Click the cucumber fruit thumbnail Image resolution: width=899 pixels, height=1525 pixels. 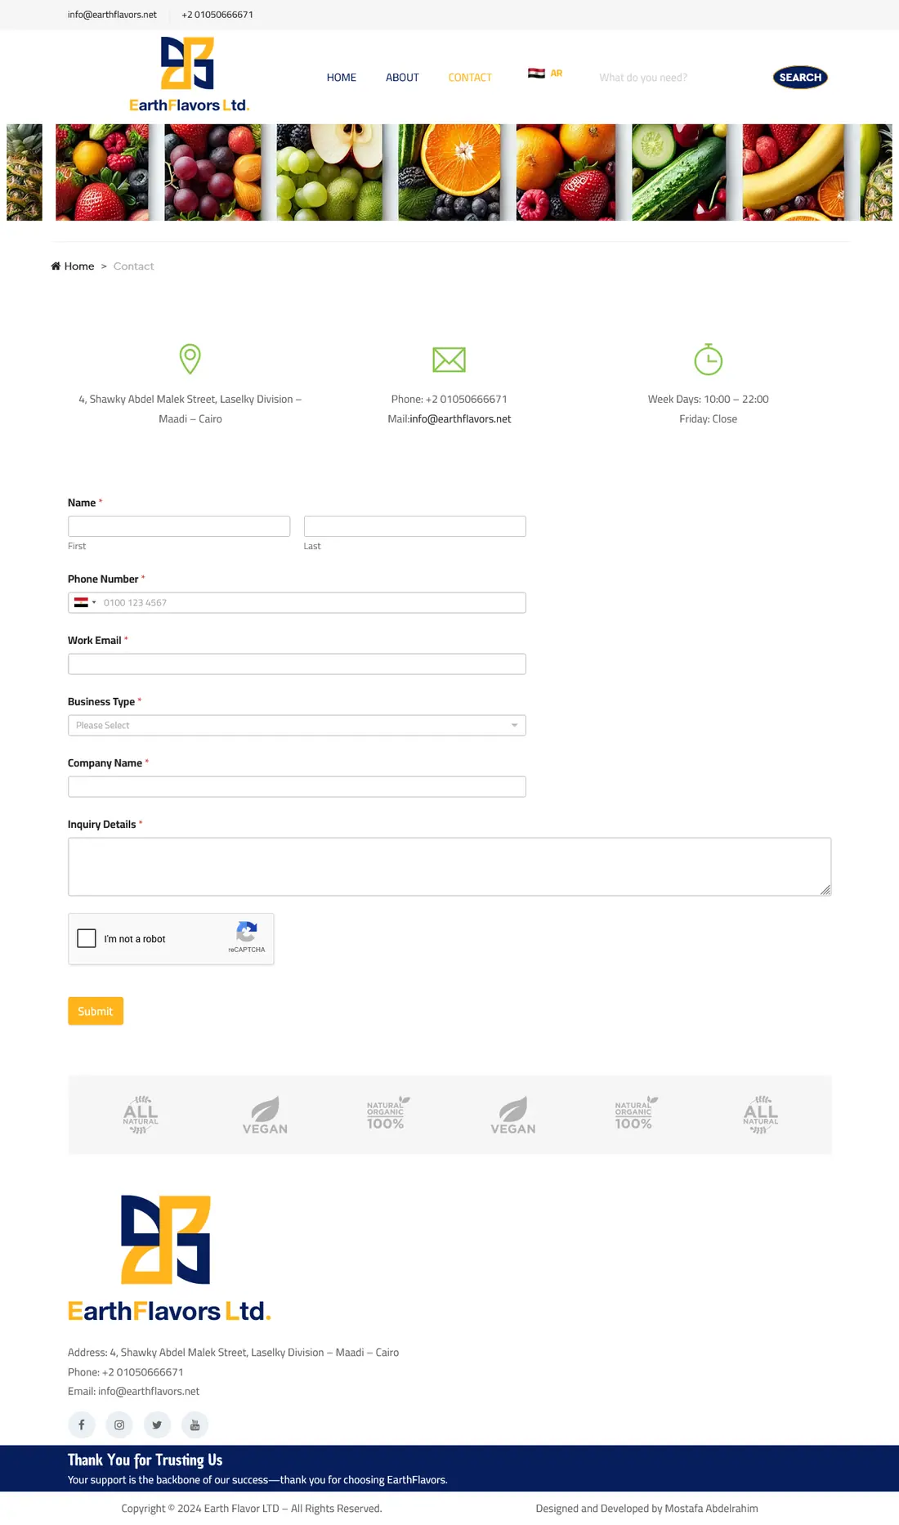[679, 172]
